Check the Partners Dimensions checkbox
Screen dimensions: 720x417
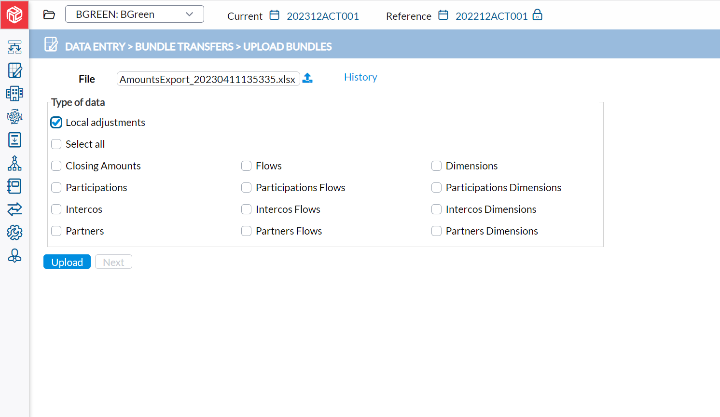(437, 231)
